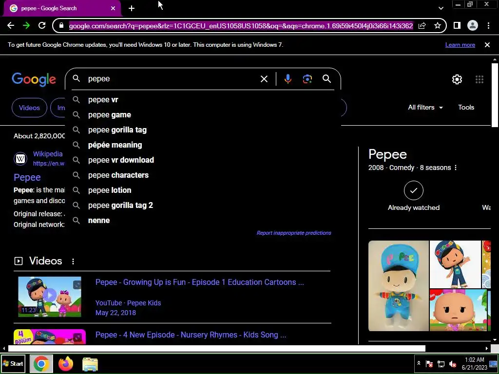Choose suggestion pepee gorilla tag
The image size is (499, 374).
[x=203, y=130]
